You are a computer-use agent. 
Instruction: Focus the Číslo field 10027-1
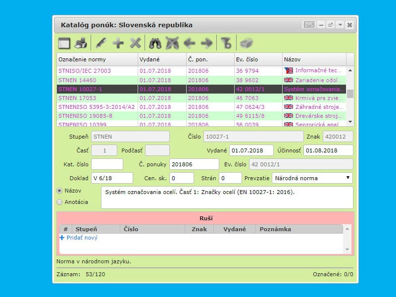click(253, 137)
